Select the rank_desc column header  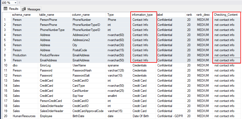pos(204,15)
